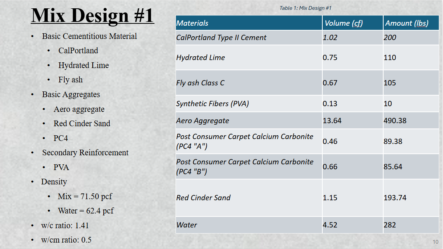The image size is (443, 249).
Task: Click the Secondary Reinforcement bullet
Action: [85, 153]
